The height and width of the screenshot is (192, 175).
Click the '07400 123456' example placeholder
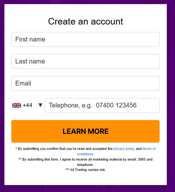[x=116, y=105]
